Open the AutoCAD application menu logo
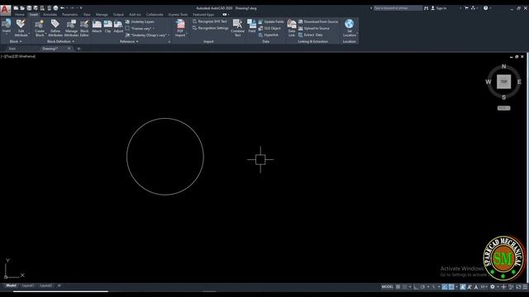The width and height of the screenshot is (529, 297). 6,10
